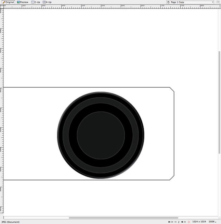Step to the next frame
221x224 pixels.
(x=185, y=222)
